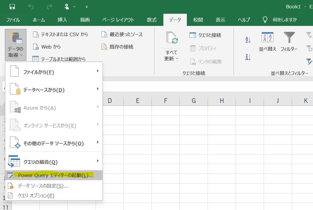The height and width of the screenshot is (210, 313).
Task: Open クエリ オプション(P) menu item
Action: click(54, 195)
